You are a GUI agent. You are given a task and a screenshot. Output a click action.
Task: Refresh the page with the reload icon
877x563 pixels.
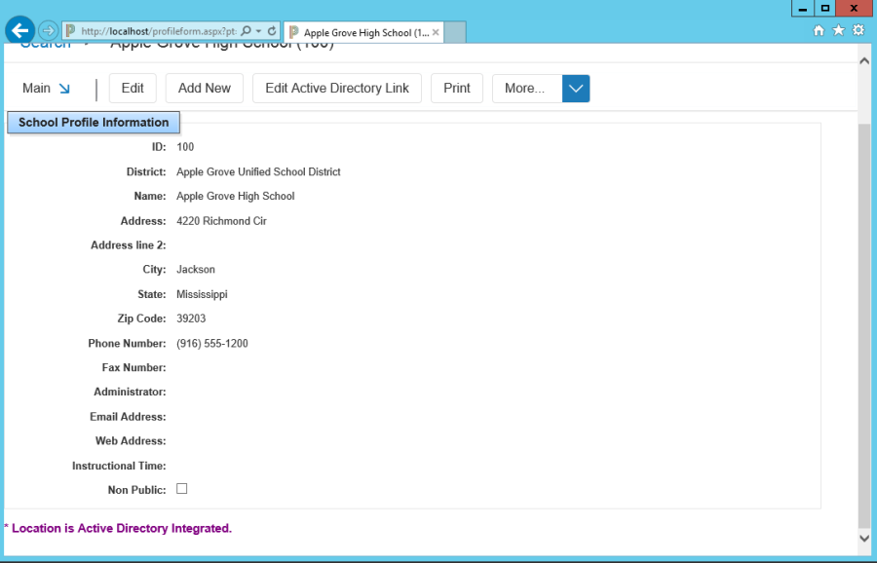click(272, 31)
